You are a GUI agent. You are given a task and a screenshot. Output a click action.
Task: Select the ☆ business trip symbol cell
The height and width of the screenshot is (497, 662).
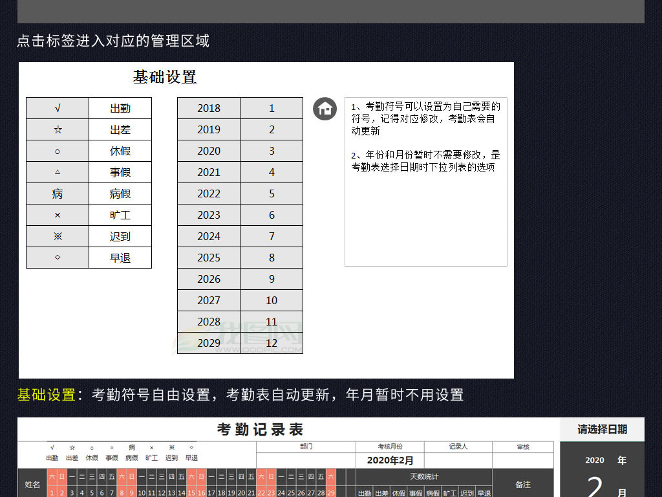click(58, 129)
